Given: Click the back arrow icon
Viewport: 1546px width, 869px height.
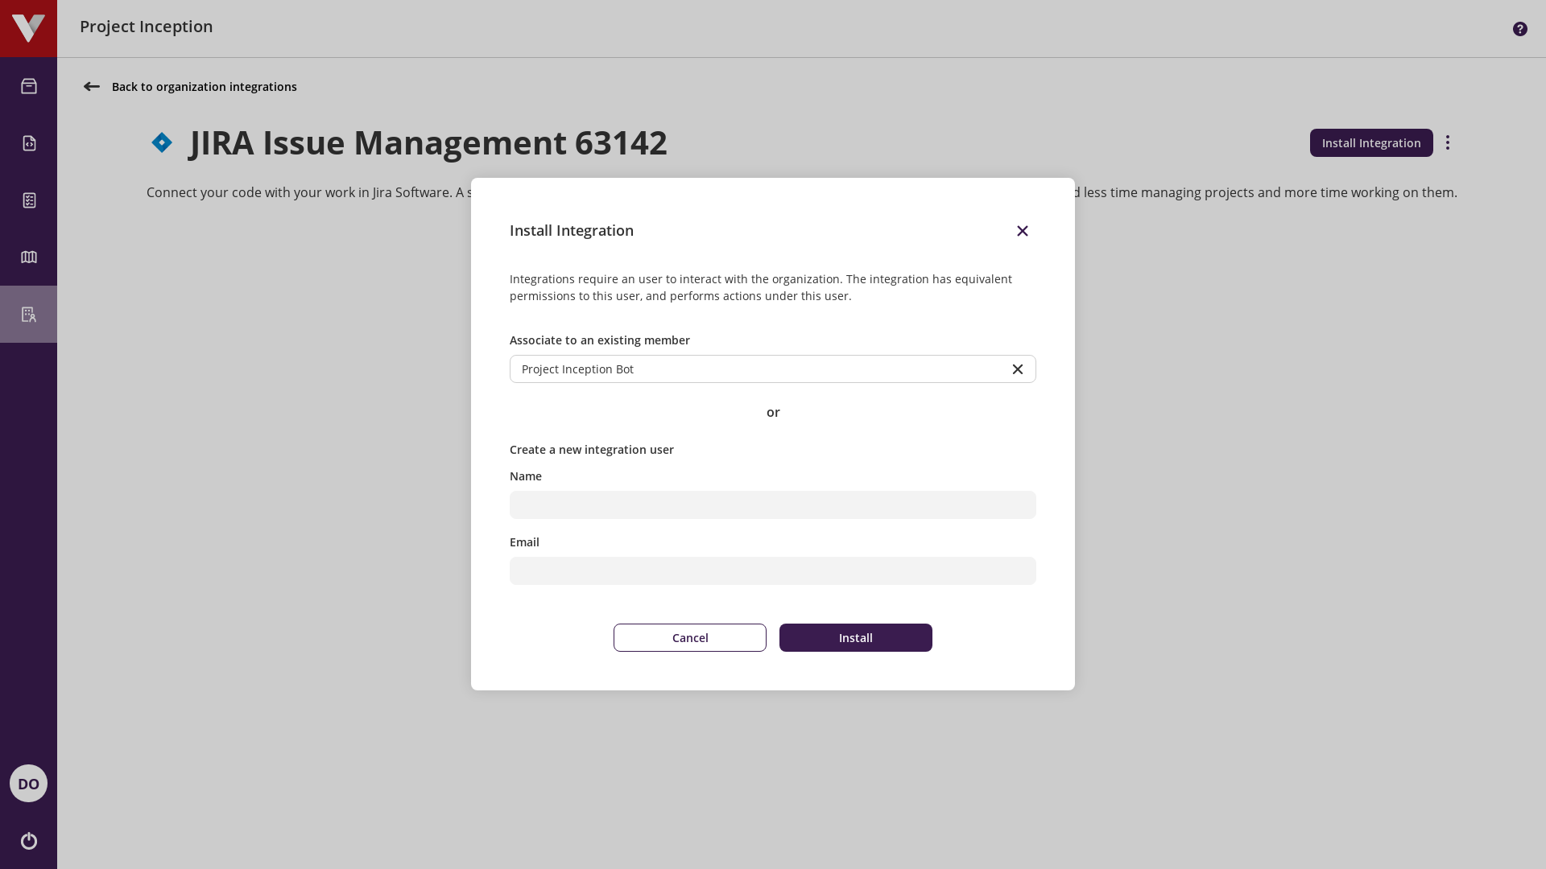Looking at the screenshot, I should click(x=92, y=87).
